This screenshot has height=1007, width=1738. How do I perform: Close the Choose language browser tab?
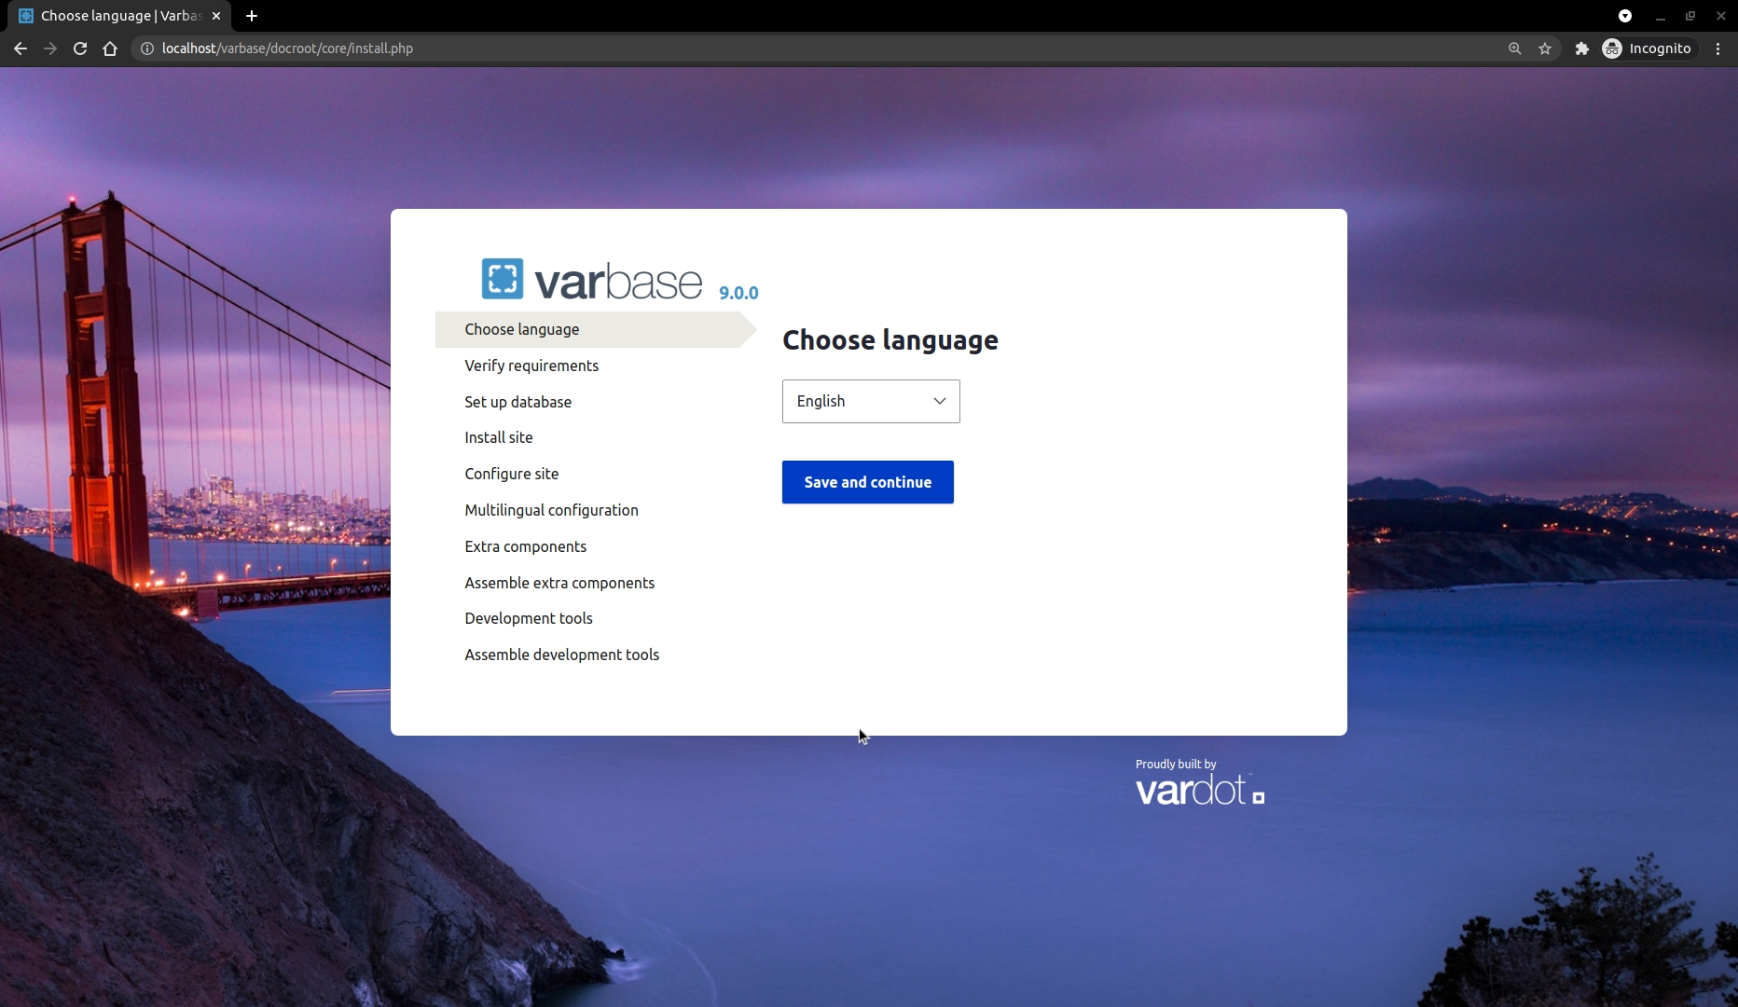click(216, 16)
